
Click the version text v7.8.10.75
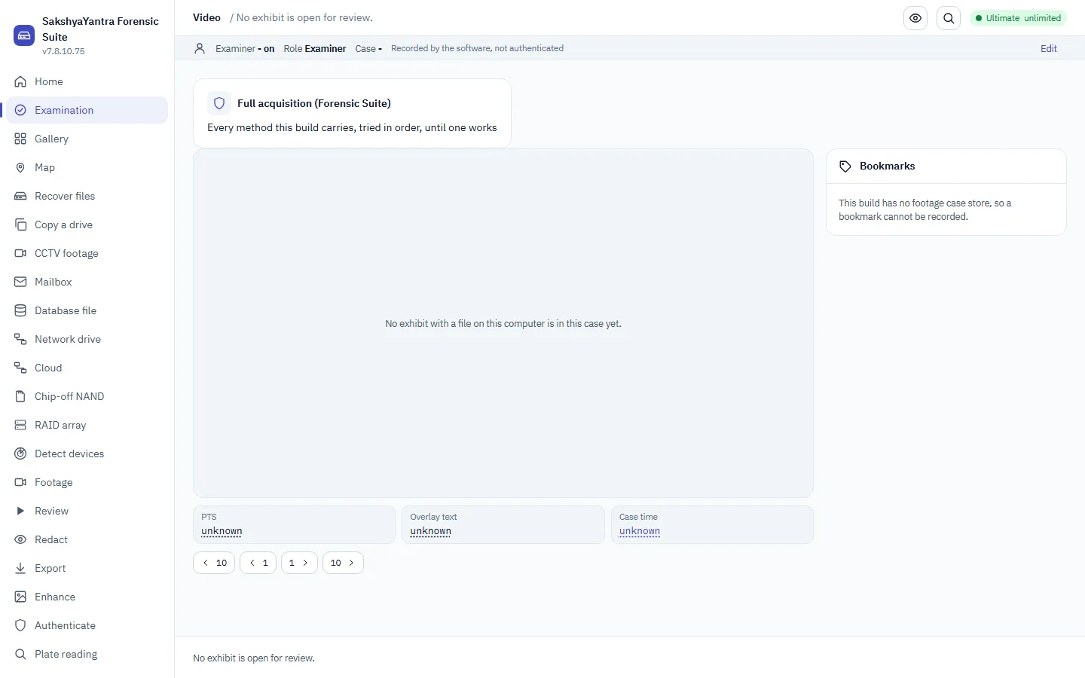coord(63,51)
